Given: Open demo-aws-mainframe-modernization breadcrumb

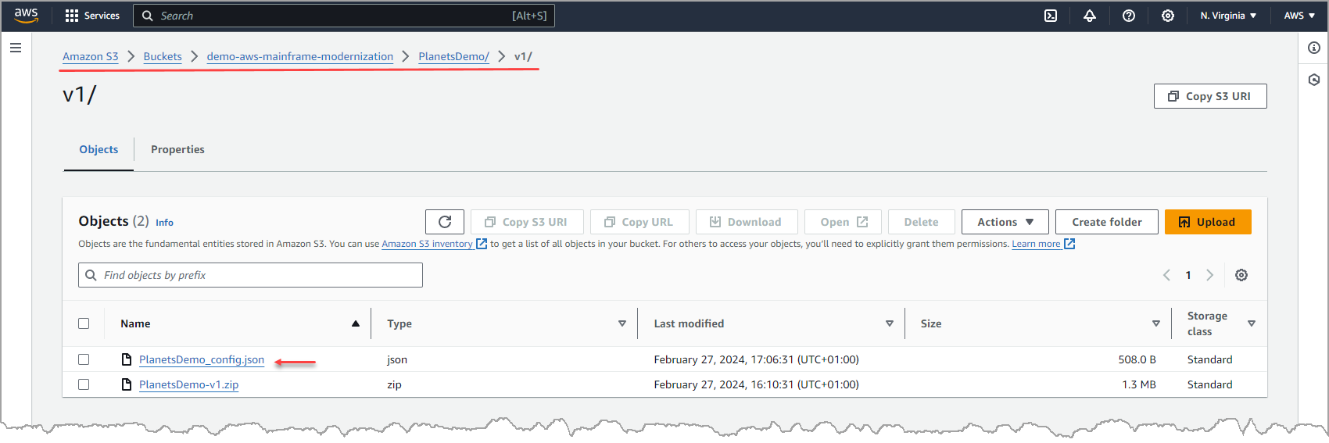Looking at the screenshot, I should click(300, 56).
